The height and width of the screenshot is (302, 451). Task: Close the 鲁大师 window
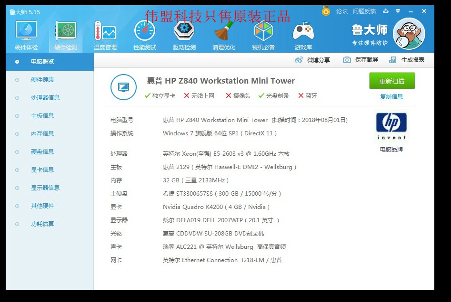(424, 11)
